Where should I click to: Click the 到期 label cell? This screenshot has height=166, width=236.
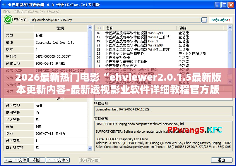19,133
